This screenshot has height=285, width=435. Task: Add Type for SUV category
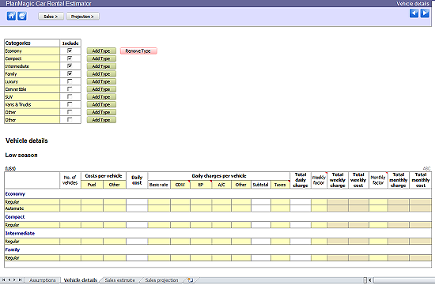pos(101,97)
